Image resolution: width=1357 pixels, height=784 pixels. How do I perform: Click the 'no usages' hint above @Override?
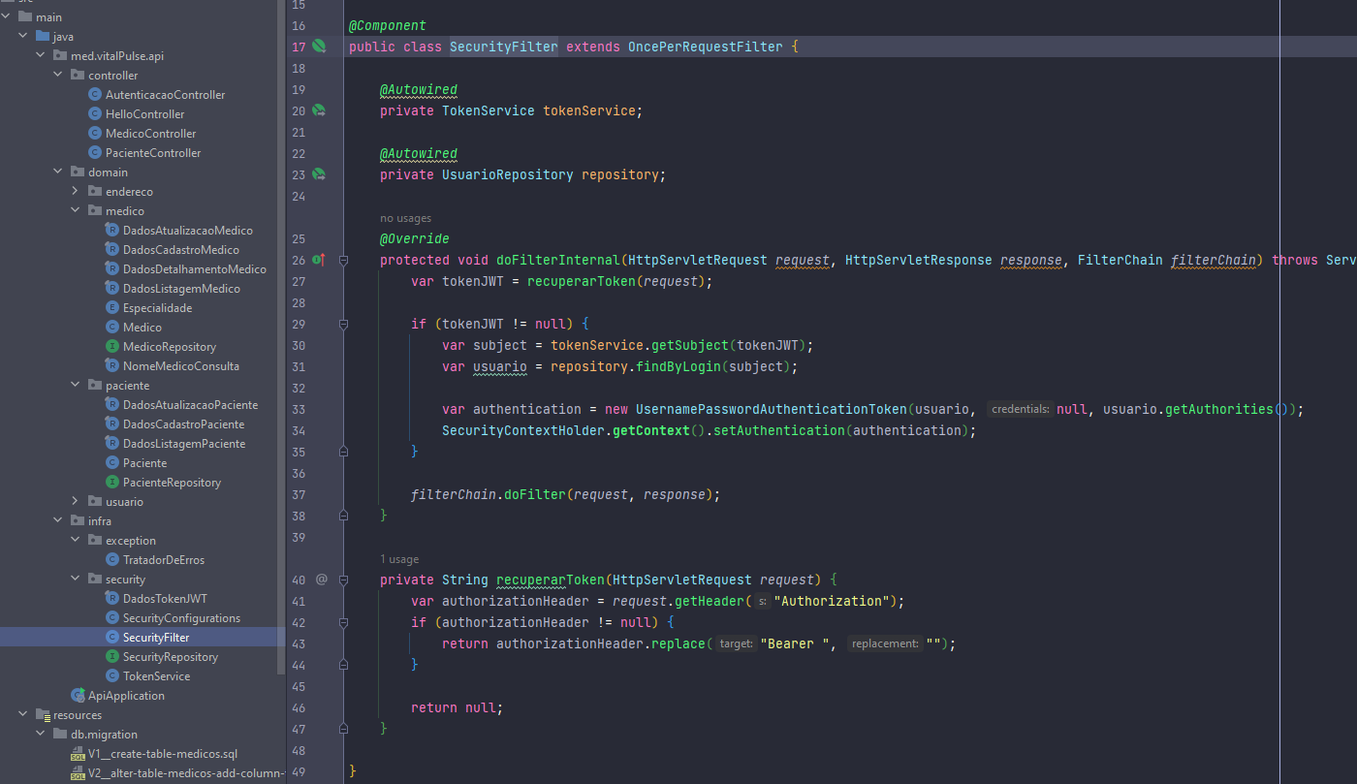pyautogui.click(x=405, y=219)
